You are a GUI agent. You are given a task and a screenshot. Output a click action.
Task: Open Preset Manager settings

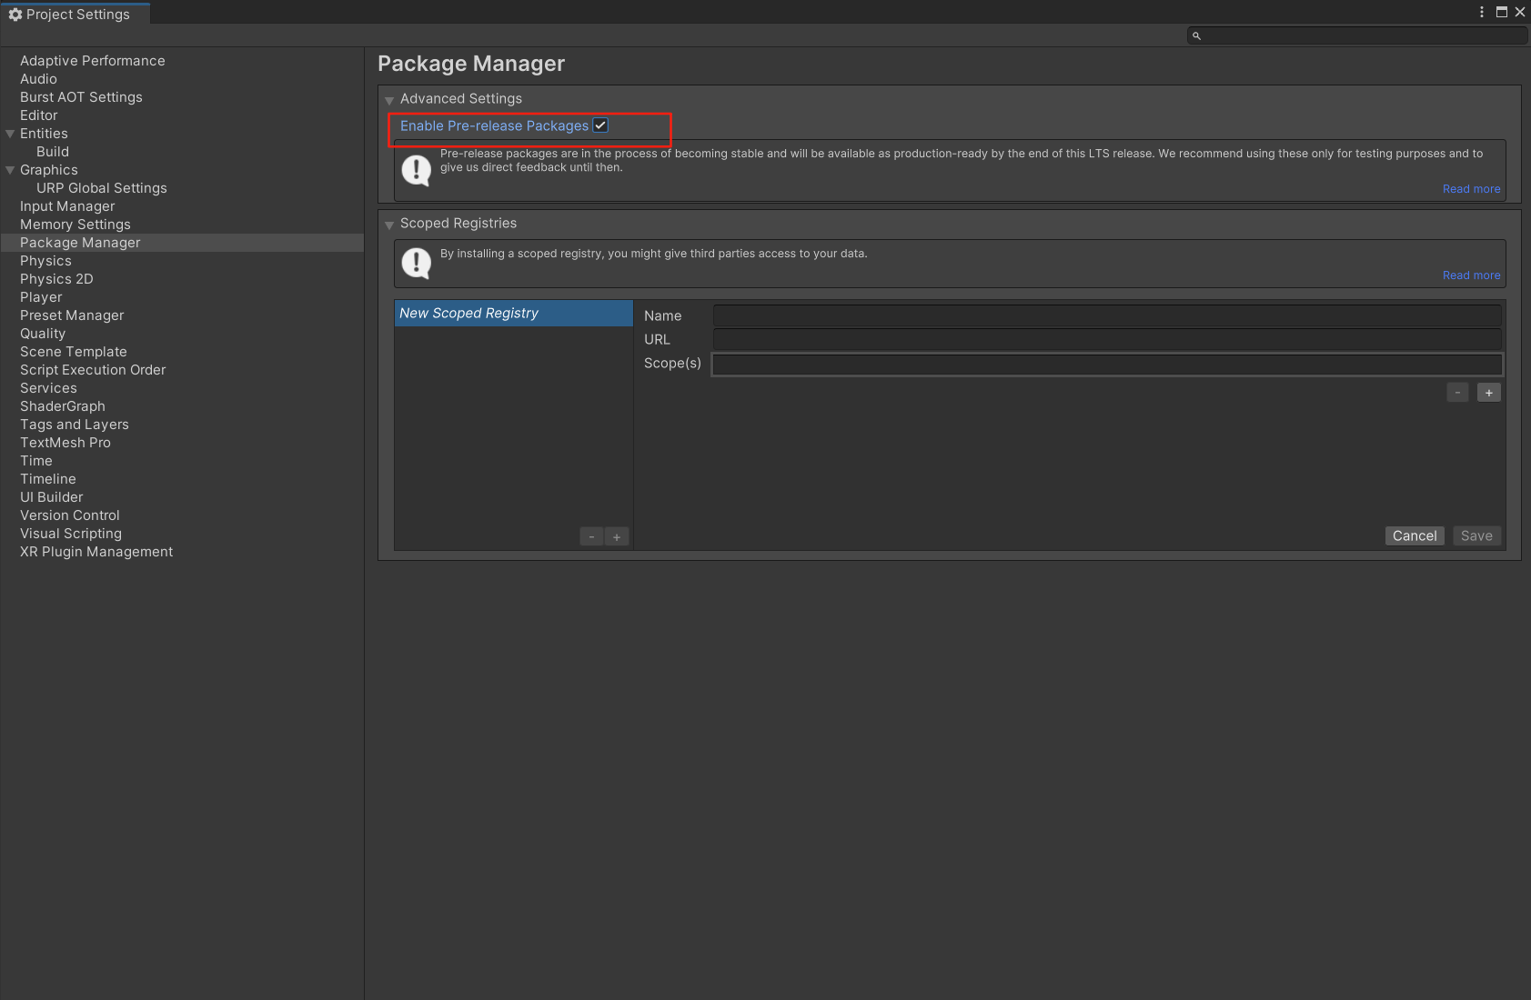(x=72, y=315)
